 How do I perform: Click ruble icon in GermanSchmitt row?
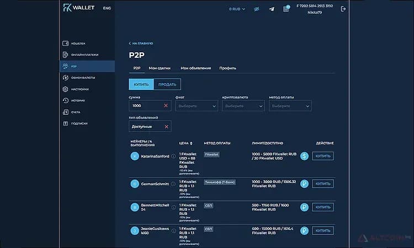(x=304, y=184)
